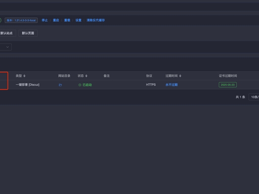Click the 重载 reload link
This screenshot has width=259, height=194.
[67, 20]
